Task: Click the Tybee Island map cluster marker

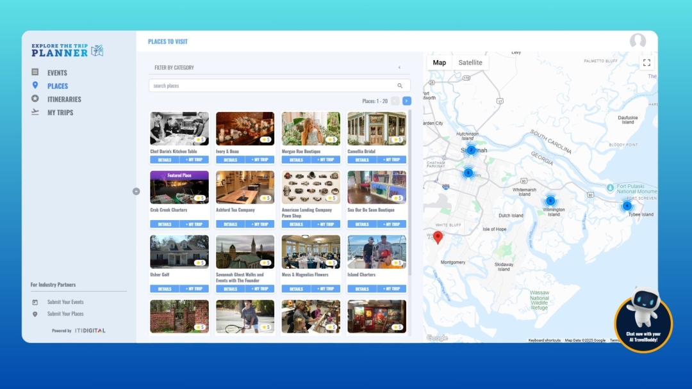Action: coord(627,206)
